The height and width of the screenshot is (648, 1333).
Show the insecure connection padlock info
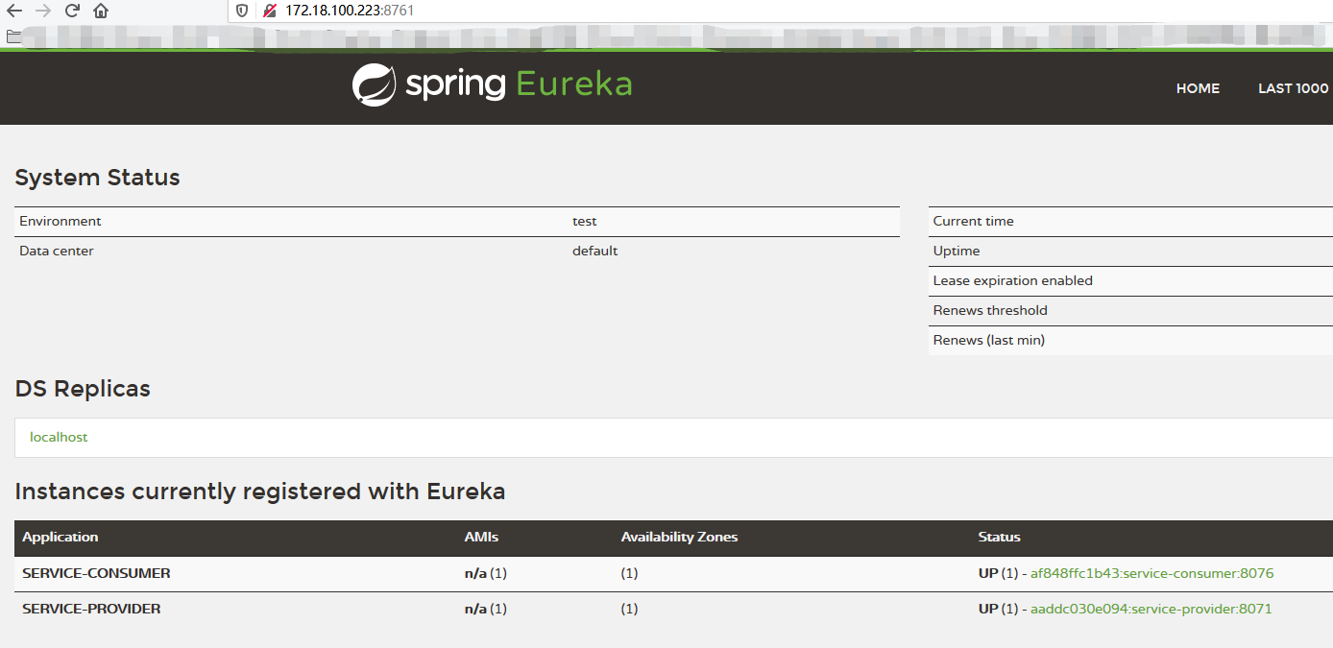(270, 11)
